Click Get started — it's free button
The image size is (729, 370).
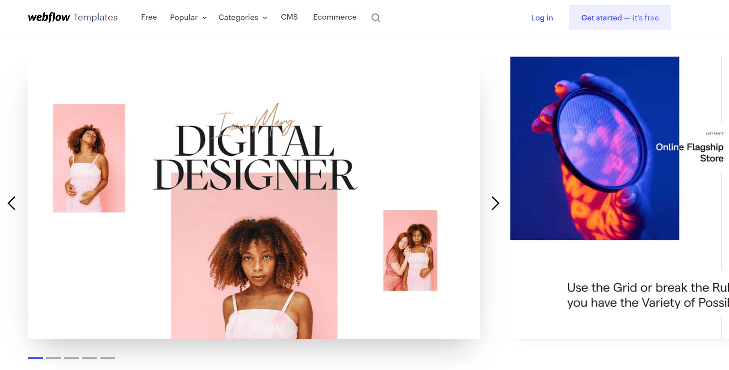620,18
